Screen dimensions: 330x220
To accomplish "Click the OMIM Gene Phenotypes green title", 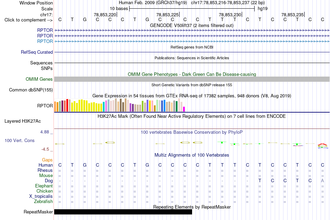I will point(192,74).
